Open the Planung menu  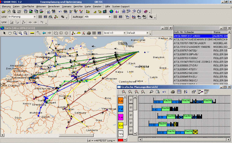[6, 6]
